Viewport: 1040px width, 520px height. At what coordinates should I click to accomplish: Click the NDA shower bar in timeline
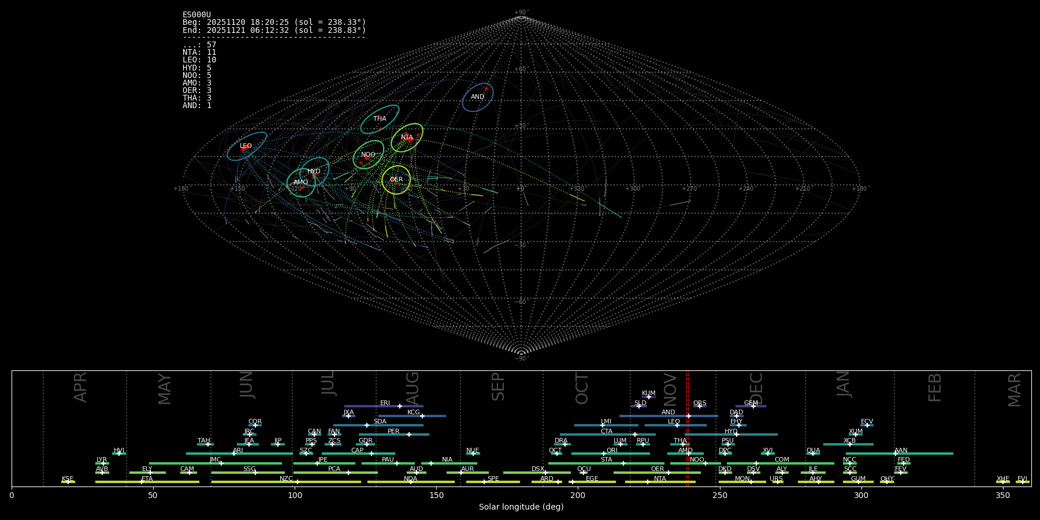pos(411,482)
